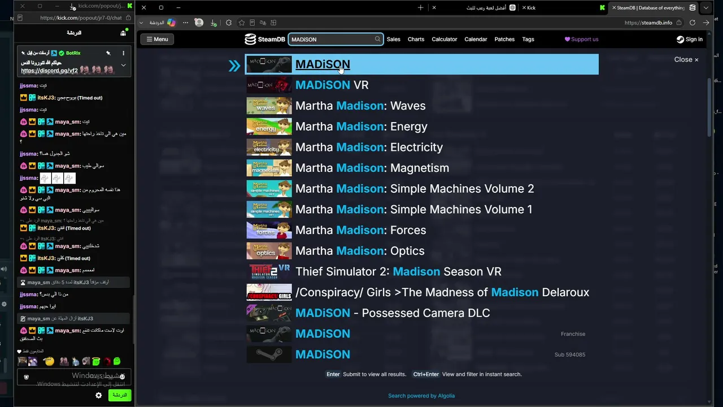Image resolution: width=723 pixels, height=407 pixels.
Task: Bookmark the SteamDB page with star icon
Action: (242, 23)
